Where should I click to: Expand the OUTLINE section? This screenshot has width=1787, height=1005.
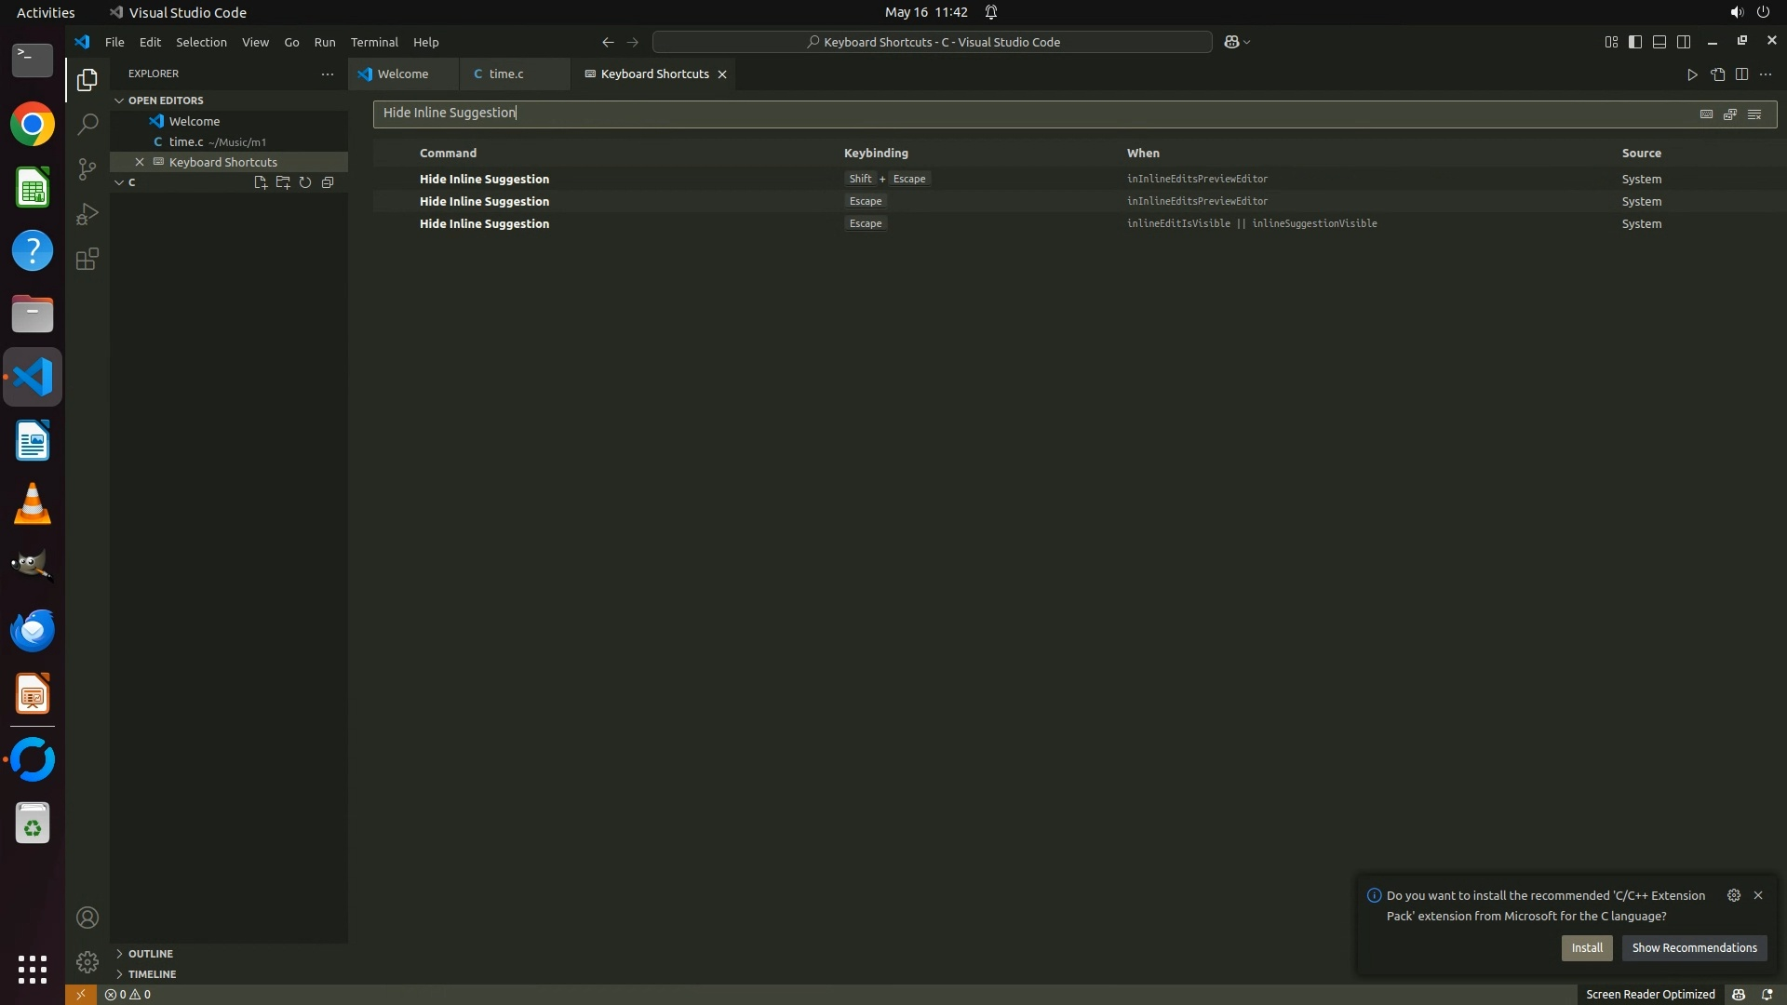click(150, 954)
